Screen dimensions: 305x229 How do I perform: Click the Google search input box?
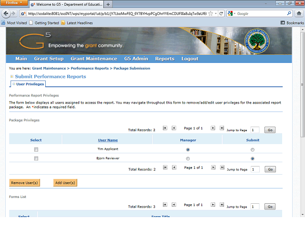coord(261,13)
